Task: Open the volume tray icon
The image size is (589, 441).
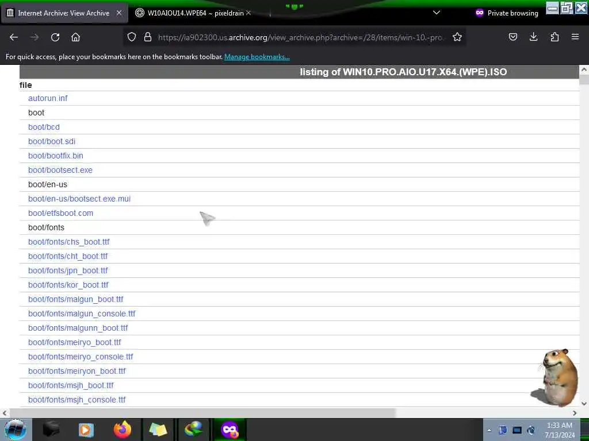Action: [x=531, y=430]
